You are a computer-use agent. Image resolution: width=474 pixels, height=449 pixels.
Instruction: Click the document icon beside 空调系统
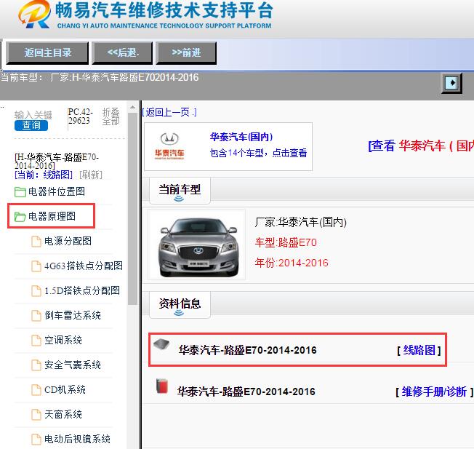[x=36, y=341]
